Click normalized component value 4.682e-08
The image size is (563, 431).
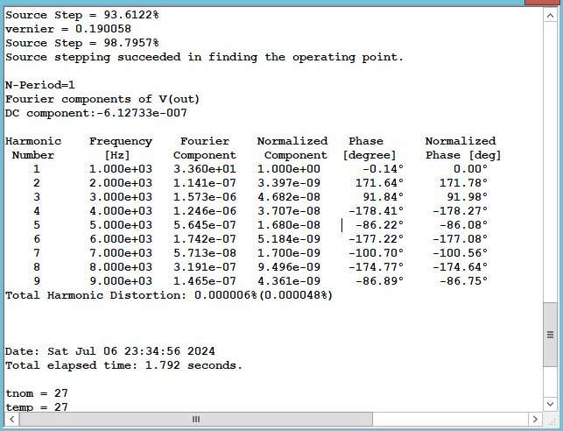click(x=289, y=197)
